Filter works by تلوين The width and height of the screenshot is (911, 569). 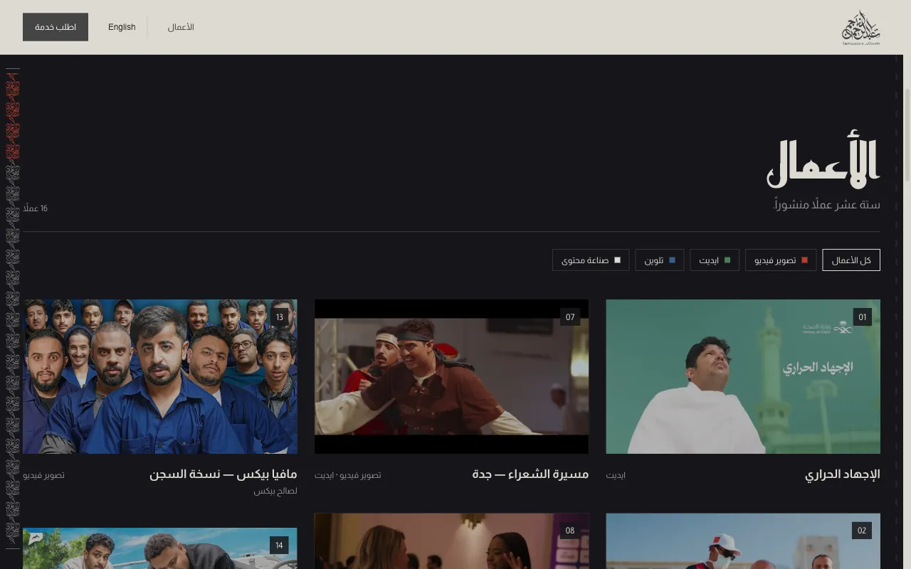pos(660,260)
